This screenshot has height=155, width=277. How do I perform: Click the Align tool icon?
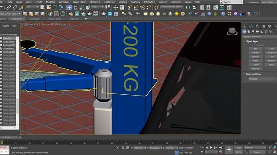pyautogui.click(x=194, y=8)
